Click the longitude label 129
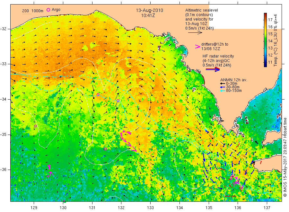Viewport: 289px width, 212px height. pos(34,208)
